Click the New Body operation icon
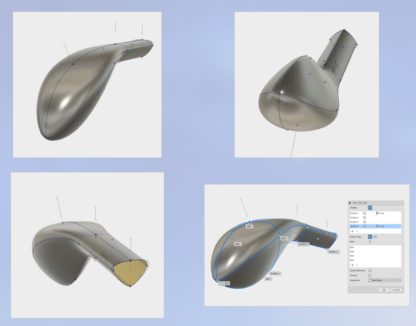The image size is (416, 326). [x=370, y=280]
